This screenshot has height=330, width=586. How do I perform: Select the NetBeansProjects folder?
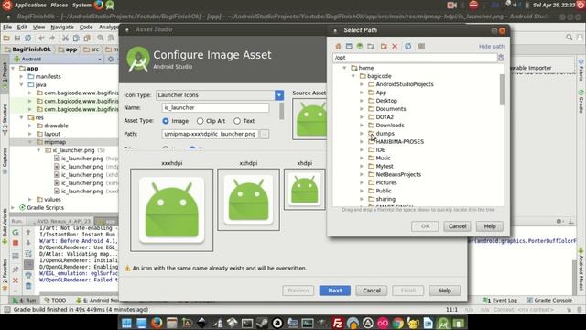(x=398, y=175)
